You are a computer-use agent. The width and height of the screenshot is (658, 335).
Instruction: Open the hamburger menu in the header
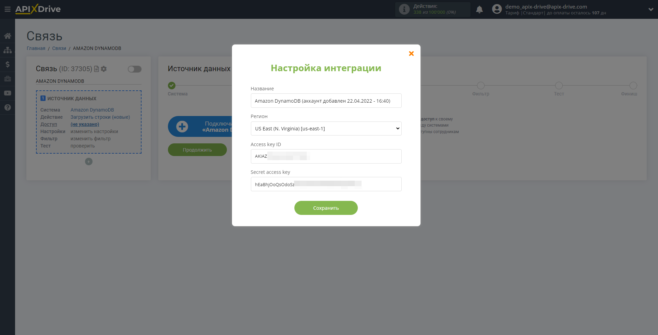click(7, 9)
